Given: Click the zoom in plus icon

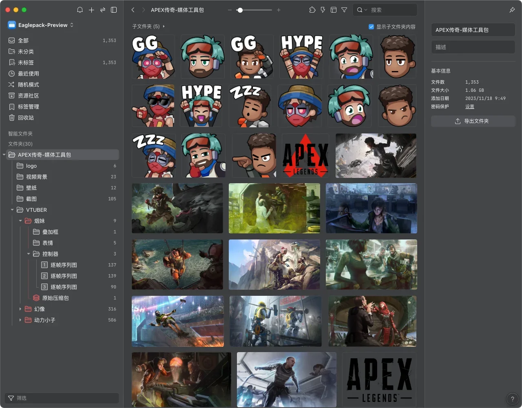Looking at the screenshot, I should tap(279, 10).
